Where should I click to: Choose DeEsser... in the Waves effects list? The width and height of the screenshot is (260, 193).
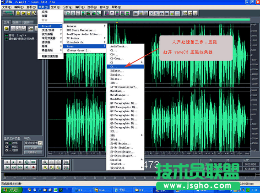[125, 71]
